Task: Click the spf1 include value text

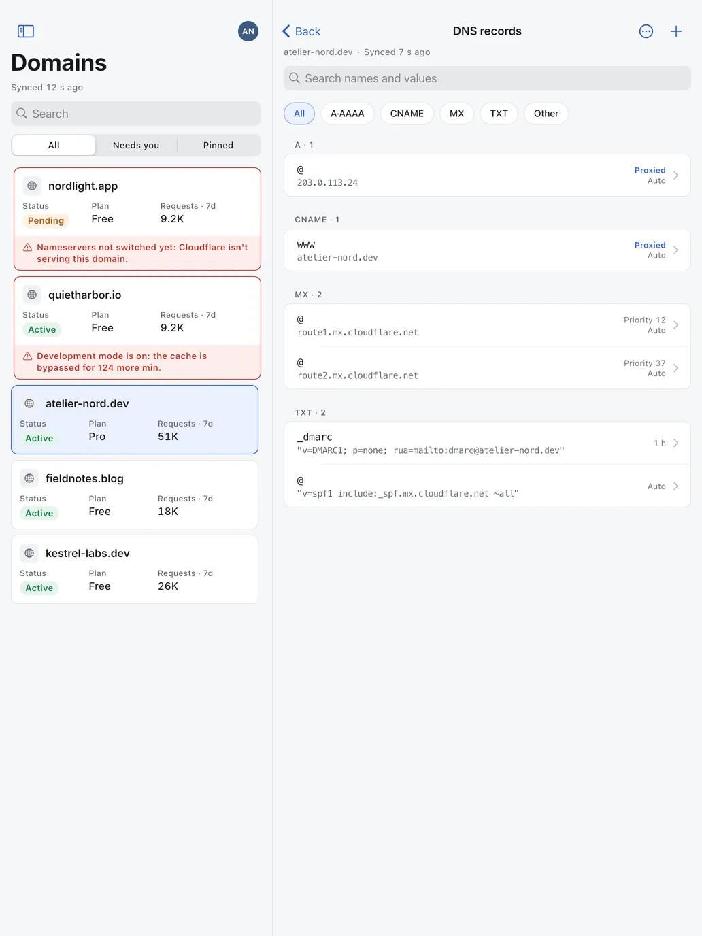Action: (408, 494)
